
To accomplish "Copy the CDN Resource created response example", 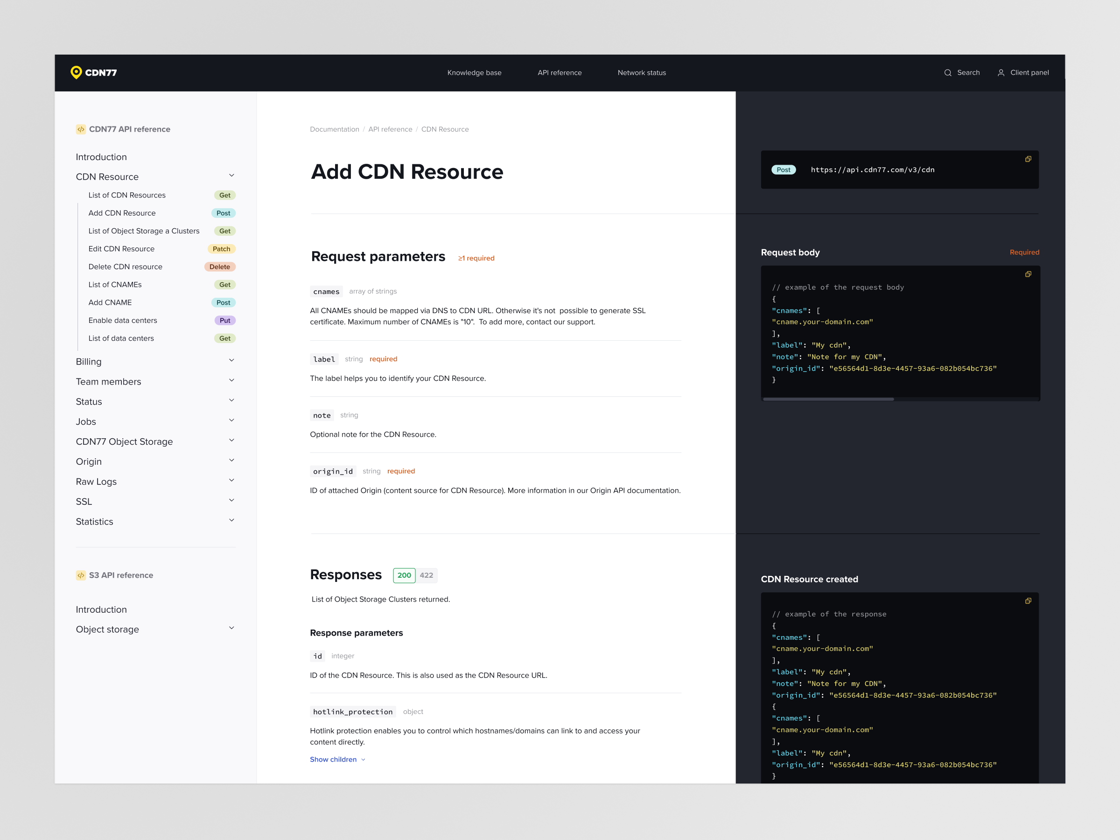I will point(1029,601).
